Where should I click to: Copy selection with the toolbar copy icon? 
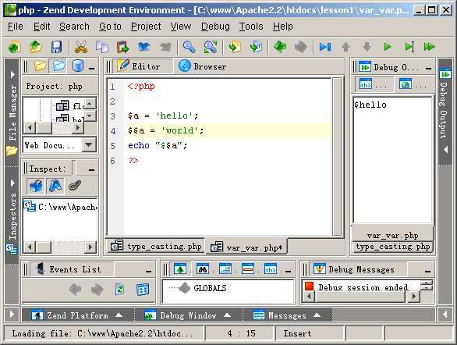click(102, 47)
